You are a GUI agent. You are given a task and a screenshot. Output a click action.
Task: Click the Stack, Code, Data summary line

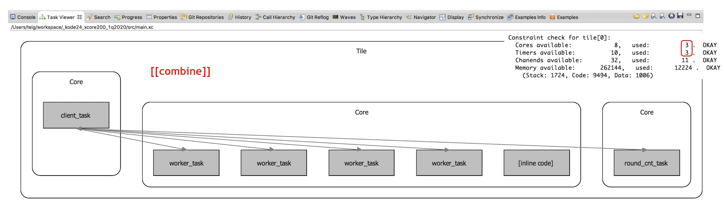pos(587,75)
